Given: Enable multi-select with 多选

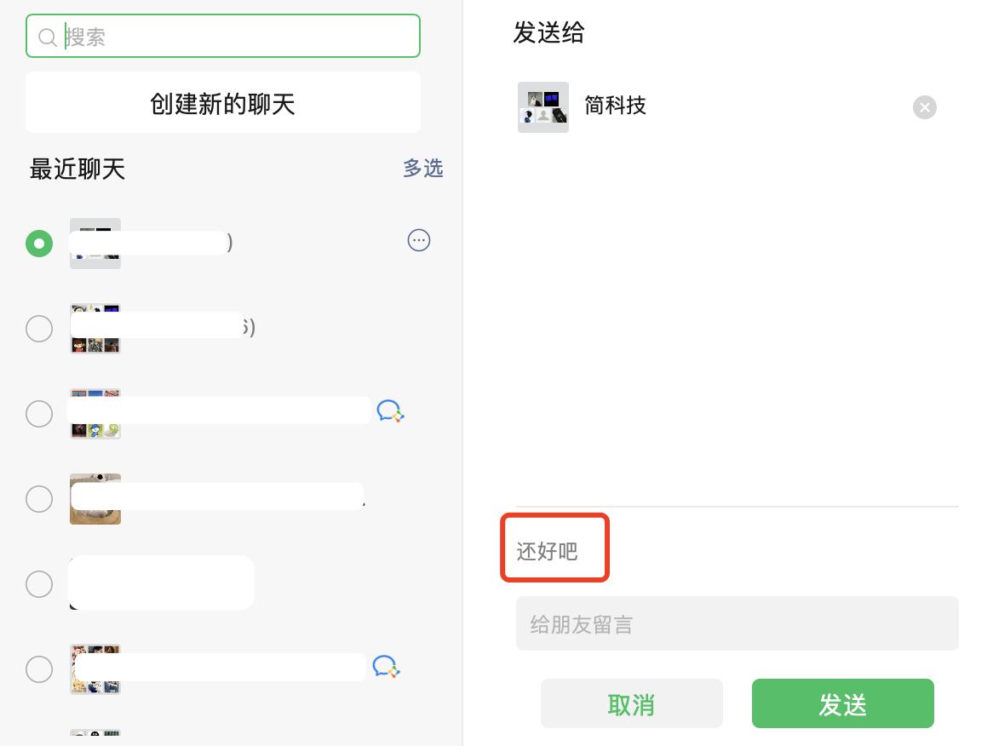Looking at the screenshot, I should click(x=423, y=169).
